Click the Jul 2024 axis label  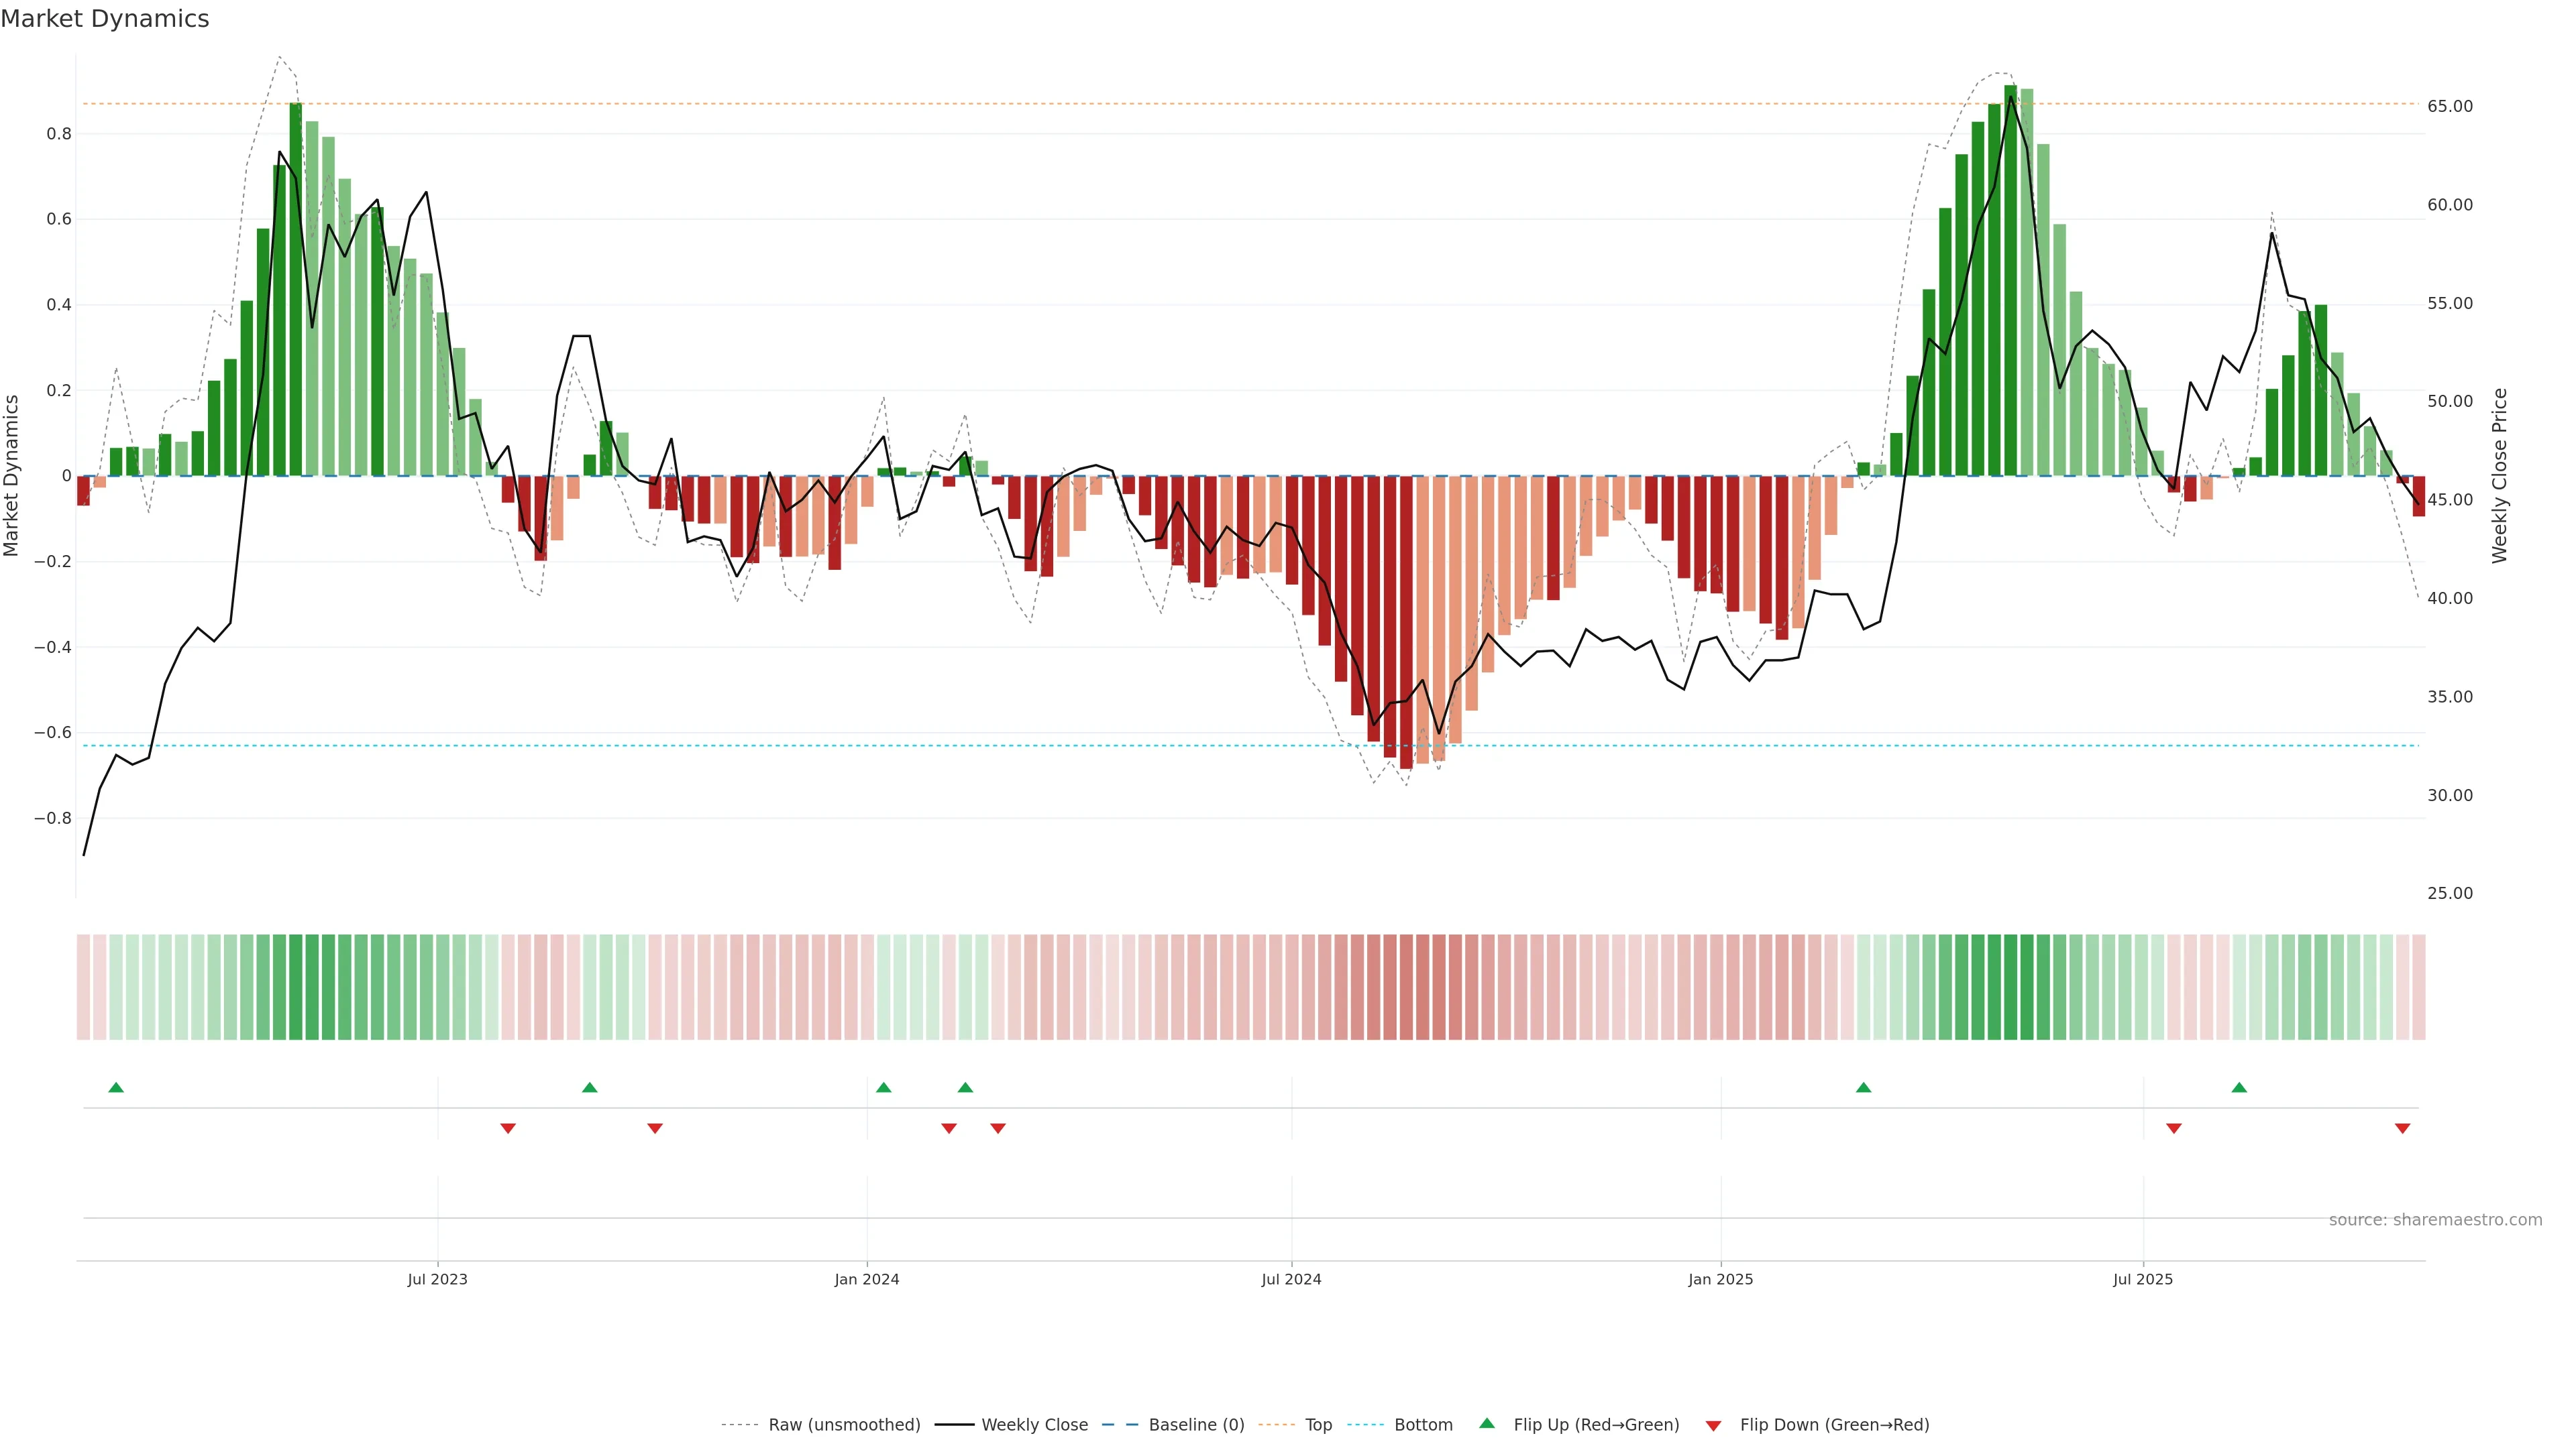pyautogui.click(x=1291, y=1280)
